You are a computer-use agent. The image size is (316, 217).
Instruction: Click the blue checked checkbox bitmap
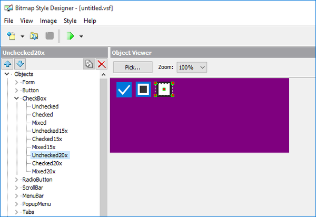tap(124, 90)
